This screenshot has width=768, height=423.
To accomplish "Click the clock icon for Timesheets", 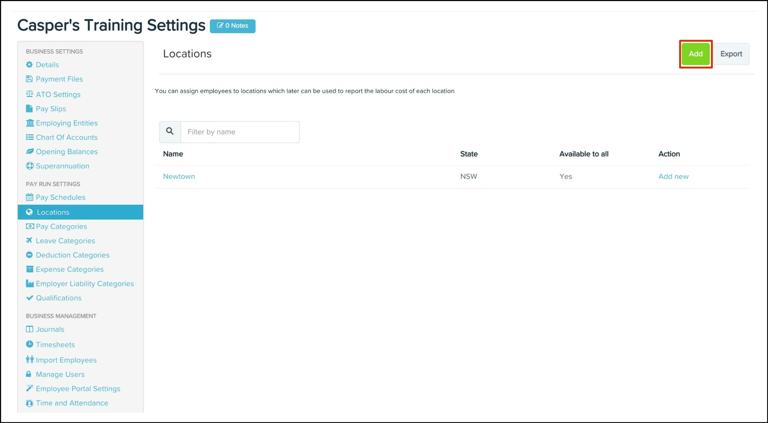I will pyautogui.click(x=29, y=345).
